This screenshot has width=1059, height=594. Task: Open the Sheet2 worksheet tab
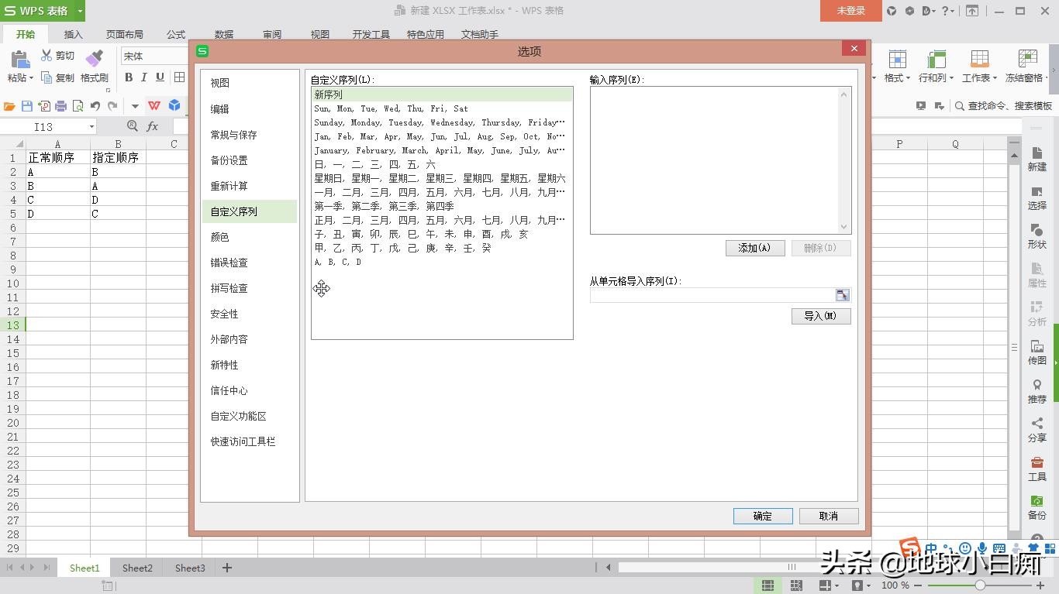click(137, 568)
